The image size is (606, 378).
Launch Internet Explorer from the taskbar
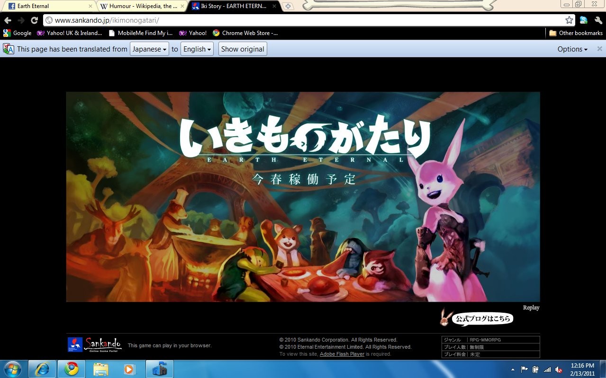pos(42,369)
